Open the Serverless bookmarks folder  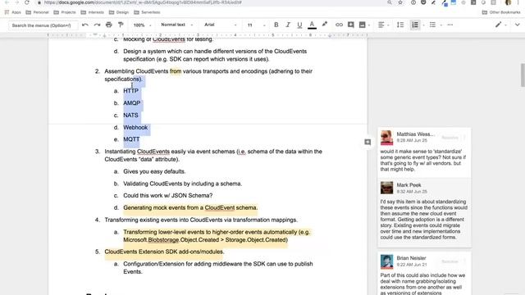pos(148,12)
